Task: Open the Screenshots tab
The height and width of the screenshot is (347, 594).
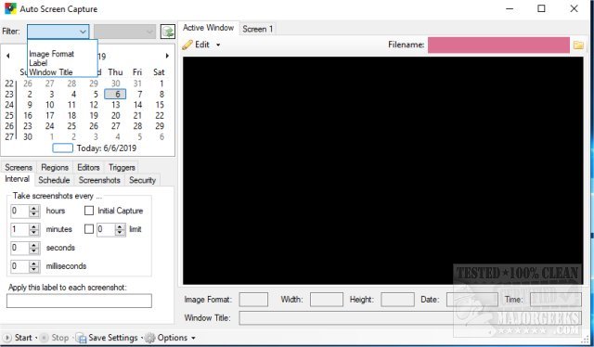Action: pyautogui.click(x=99, y=180)
